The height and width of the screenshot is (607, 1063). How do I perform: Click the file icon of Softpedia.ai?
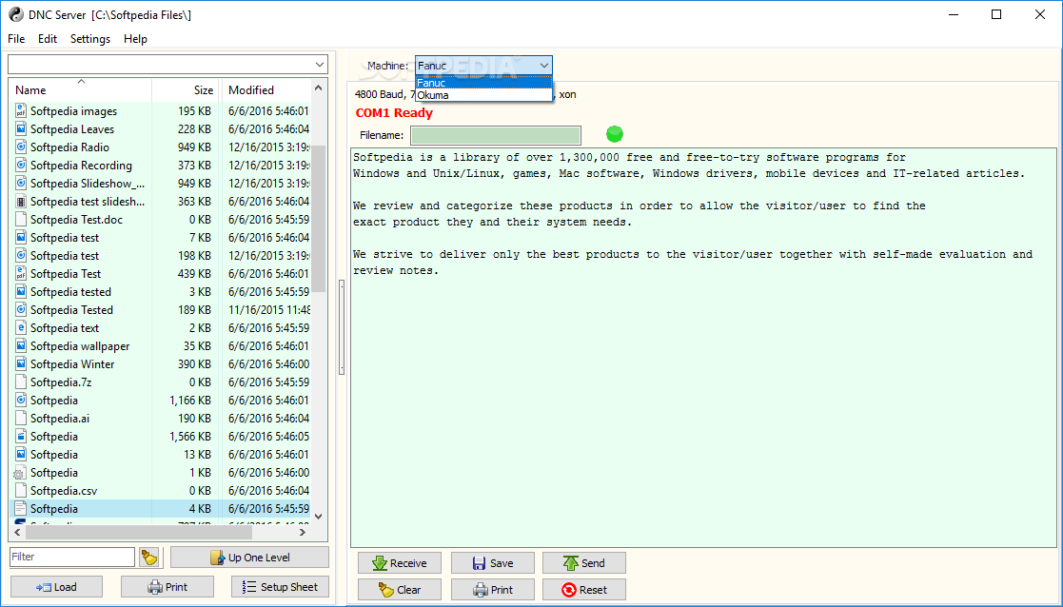(x=20, y=418)
